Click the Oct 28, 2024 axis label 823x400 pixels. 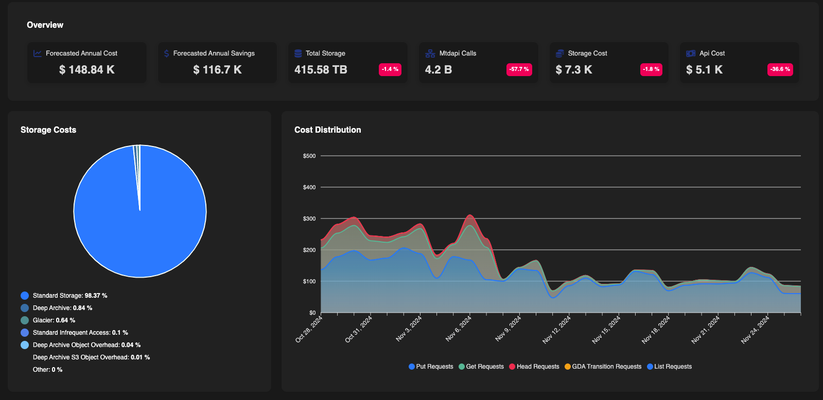tap(309, 329)
